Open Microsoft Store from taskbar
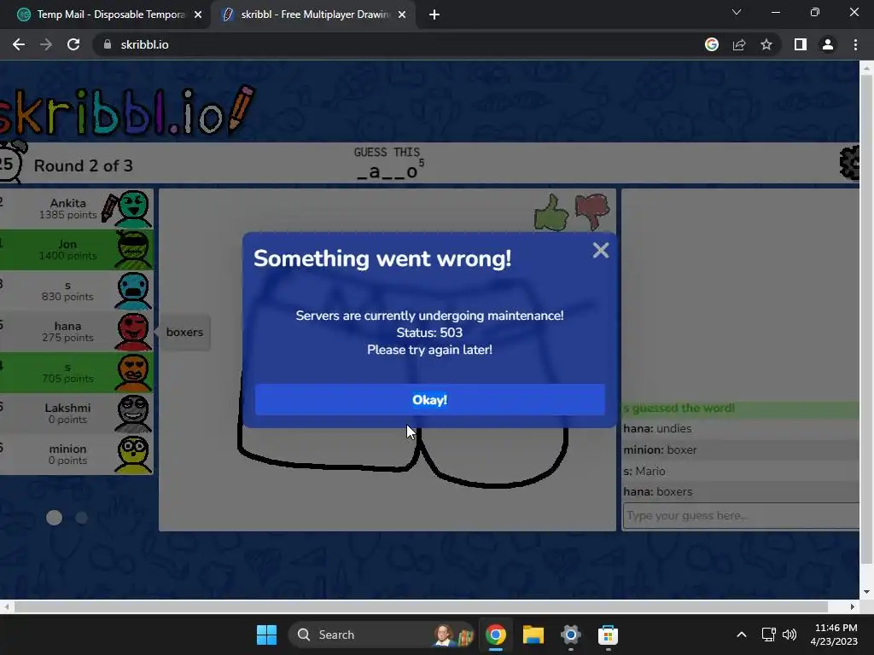The height and width of the screenshot is (655, 874). (608, 635)
